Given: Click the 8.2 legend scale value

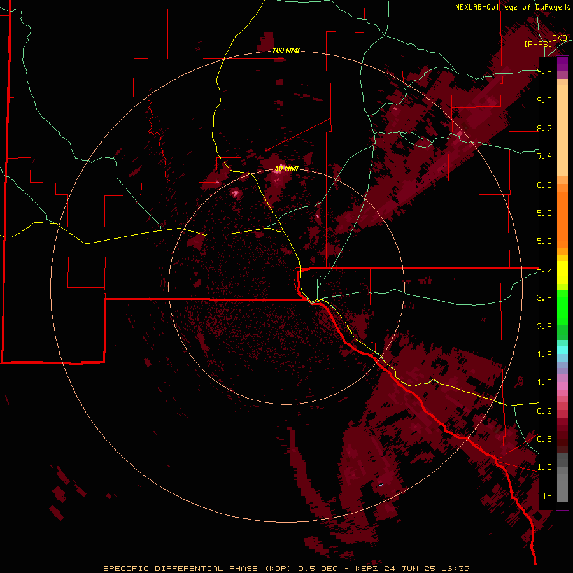Looking at the screenshot, I should click(x=544, y=128).
